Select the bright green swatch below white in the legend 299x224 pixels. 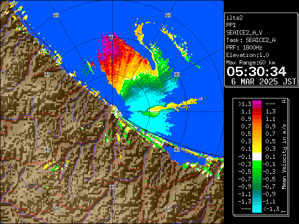(x=257, y=164)
